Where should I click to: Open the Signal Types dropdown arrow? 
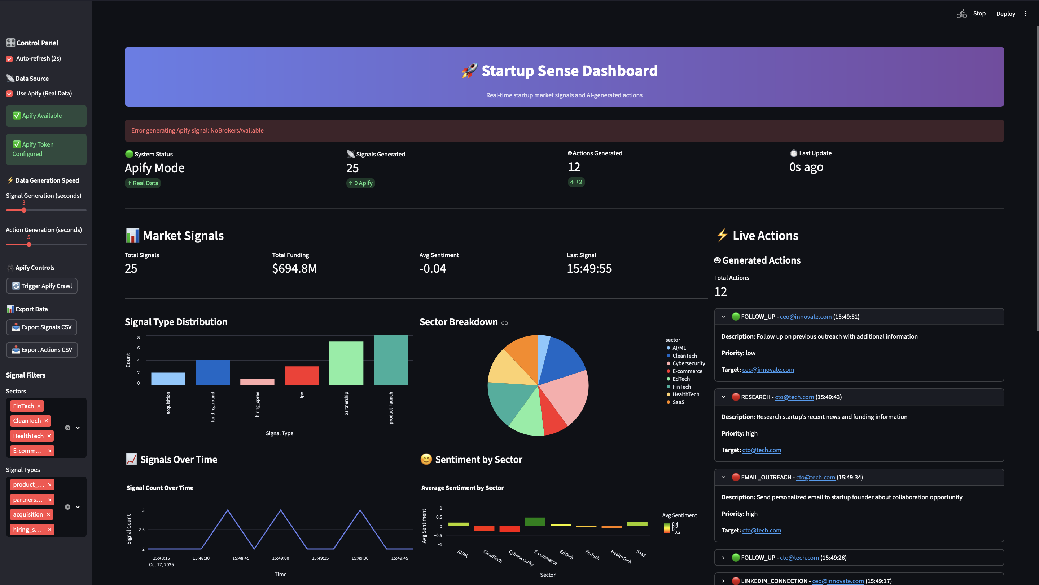coord(78,507)
